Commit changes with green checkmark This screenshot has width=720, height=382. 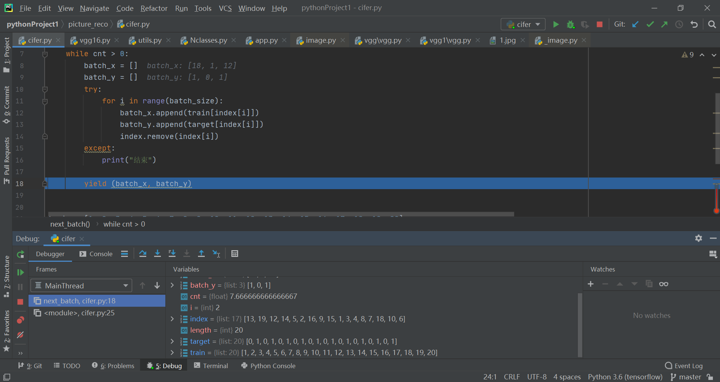[x=650, y=24]
